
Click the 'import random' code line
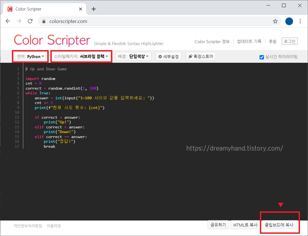point(40,79)
